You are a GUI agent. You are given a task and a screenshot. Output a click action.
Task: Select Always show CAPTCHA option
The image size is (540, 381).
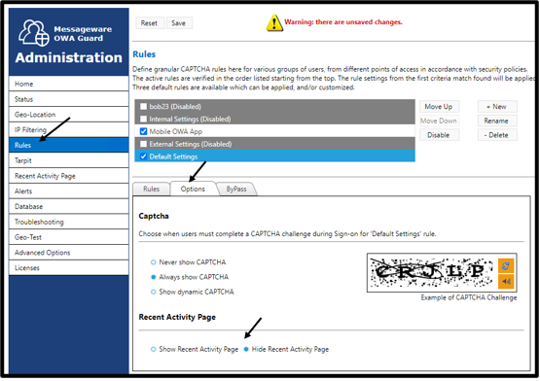coord(154,277)
